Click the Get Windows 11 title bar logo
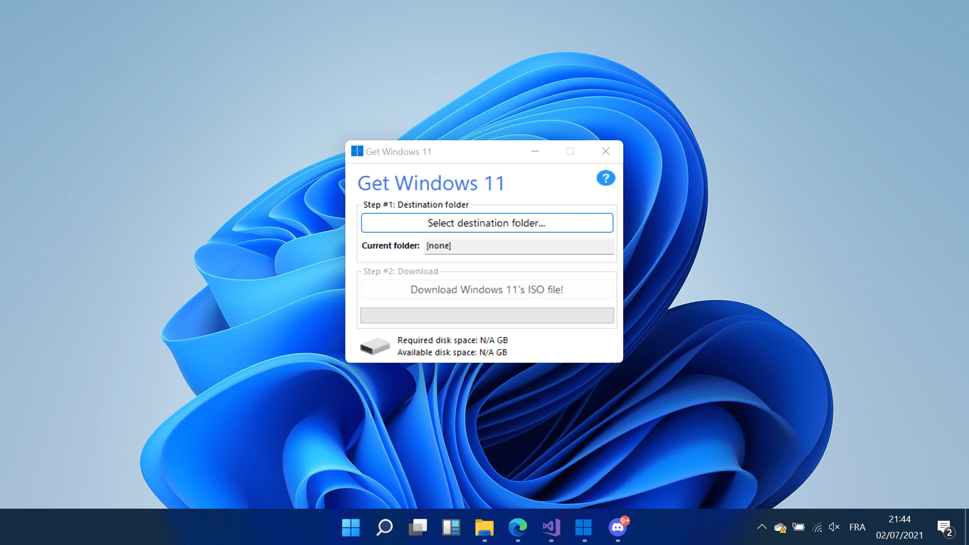The height and width of the screenshot is (545, 969). [357, 151]
